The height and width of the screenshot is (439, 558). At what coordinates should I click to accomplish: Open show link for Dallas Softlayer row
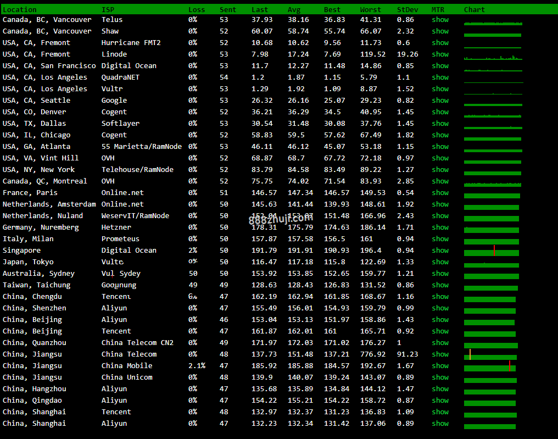click(x=440, y=124)
